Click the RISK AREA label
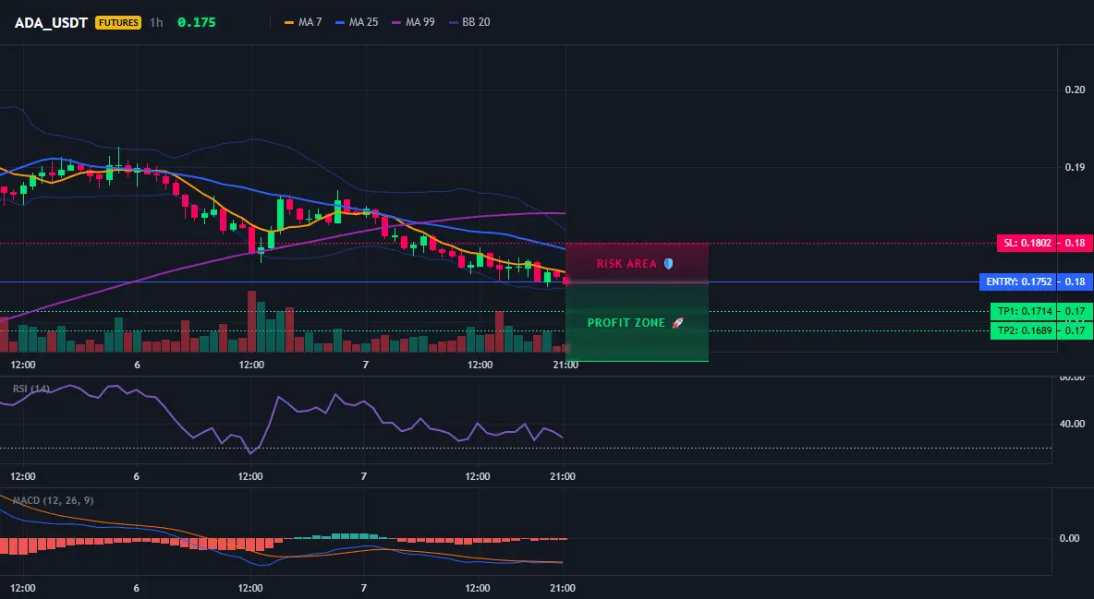This screenshot has width=1094, height=599. click(626, 264)
